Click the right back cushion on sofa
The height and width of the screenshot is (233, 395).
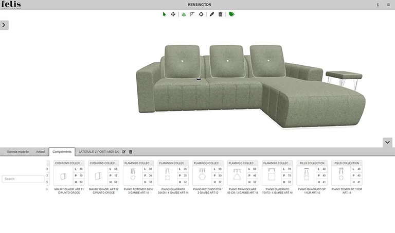[267, 61]
